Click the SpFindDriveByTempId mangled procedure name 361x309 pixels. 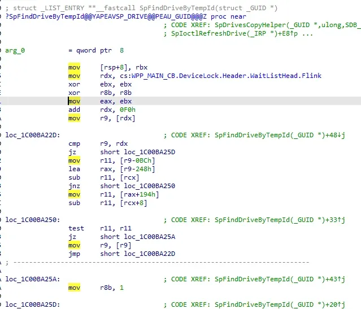(x=106, y=16)
